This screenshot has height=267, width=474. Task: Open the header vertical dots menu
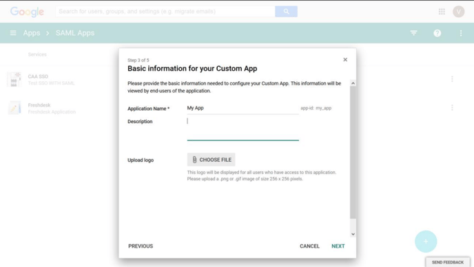coord(461,33)
